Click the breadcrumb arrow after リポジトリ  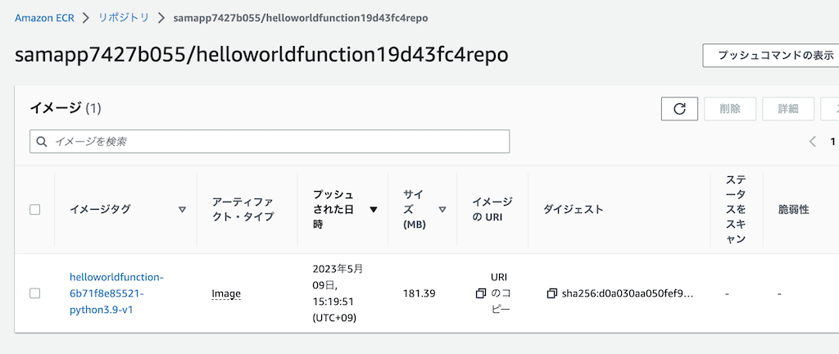161,18
